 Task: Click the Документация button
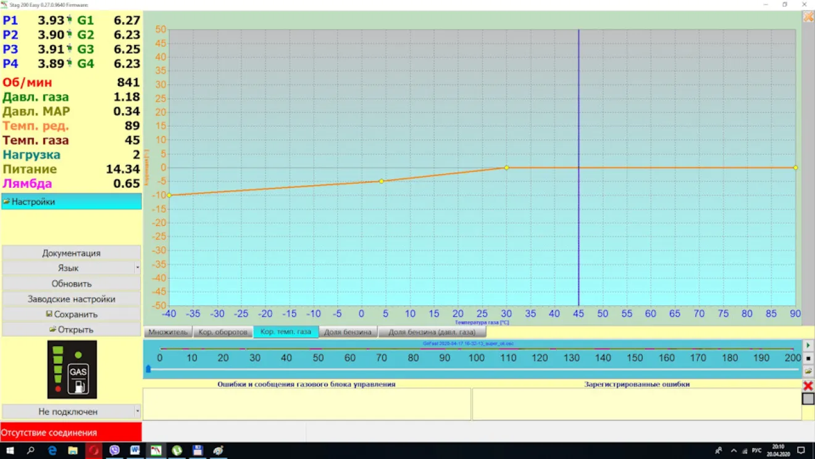pyautogui.click(x=71, y=253)
